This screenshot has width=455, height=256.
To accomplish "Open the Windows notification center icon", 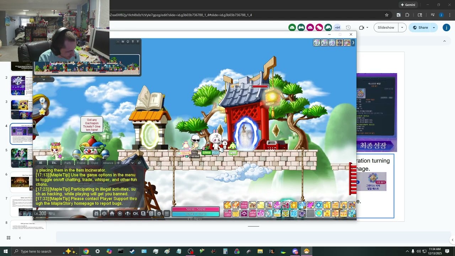I will point(447,251).
